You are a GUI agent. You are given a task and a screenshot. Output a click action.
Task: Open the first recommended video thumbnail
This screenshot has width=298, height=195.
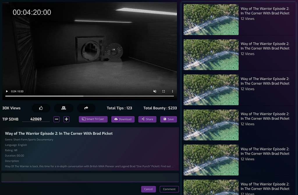tap(211, 19)
